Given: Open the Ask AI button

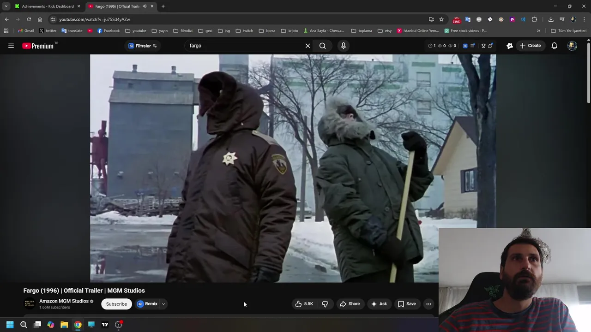Looking at the screenshot, I should pyautogui.click(x=379, y=304).
